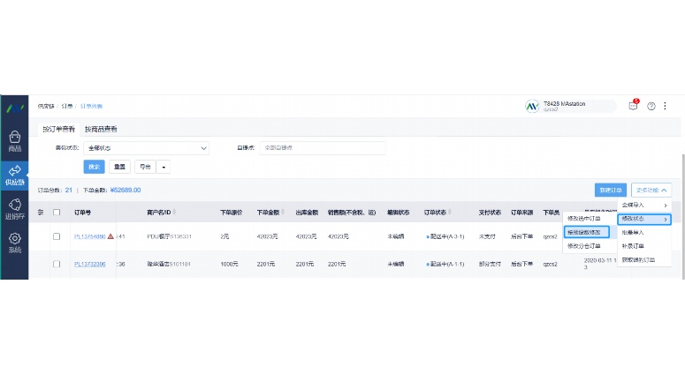Sort by the 订单状态 column arrows
The image size is (685, 374).
pos(450,213)
